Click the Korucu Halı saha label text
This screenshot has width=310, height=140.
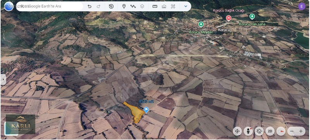[x=252, y=24]
